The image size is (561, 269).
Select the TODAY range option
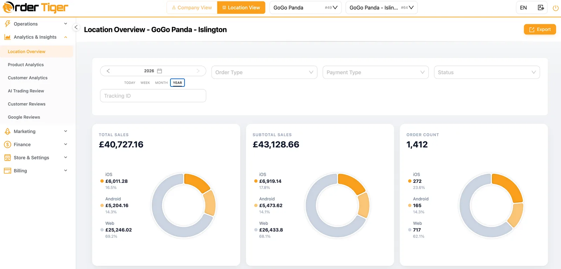[x=130, y=83]
